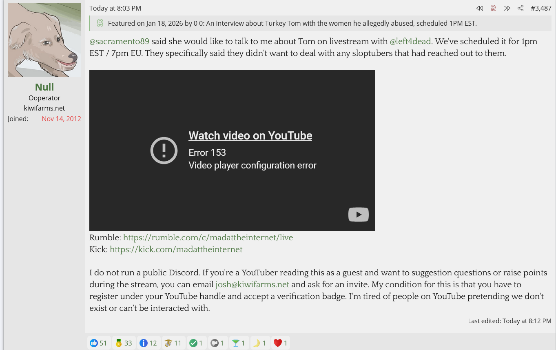Click the Watch video on YouTube link

(x=250, y=136)
